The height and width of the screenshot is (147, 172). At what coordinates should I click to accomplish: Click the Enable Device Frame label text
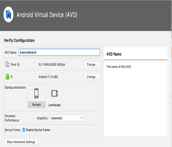[x=38, y=130]
